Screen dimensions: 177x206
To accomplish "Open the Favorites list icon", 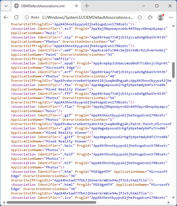I will 150,17.
